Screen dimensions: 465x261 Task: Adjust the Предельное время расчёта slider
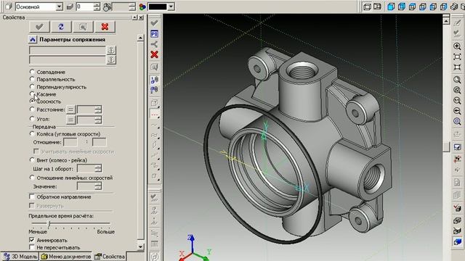49,223
